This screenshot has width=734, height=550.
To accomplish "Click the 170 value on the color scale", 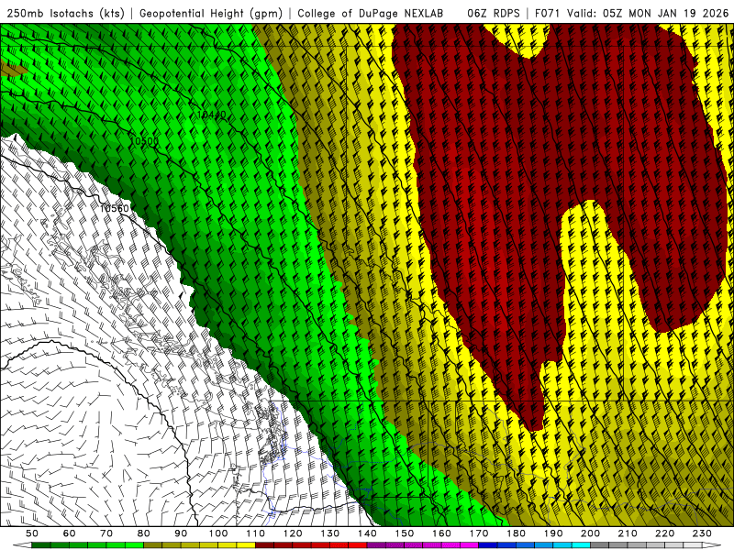I will click(479, 533).
